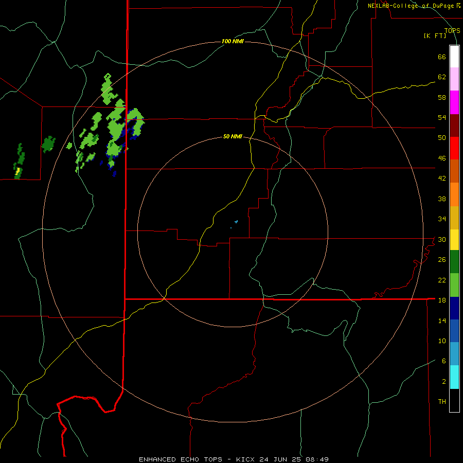The width and height of the screenshot is (463, 463).
Task: Pick the sky blue legend swatch
Action: [x=454, y=354]
